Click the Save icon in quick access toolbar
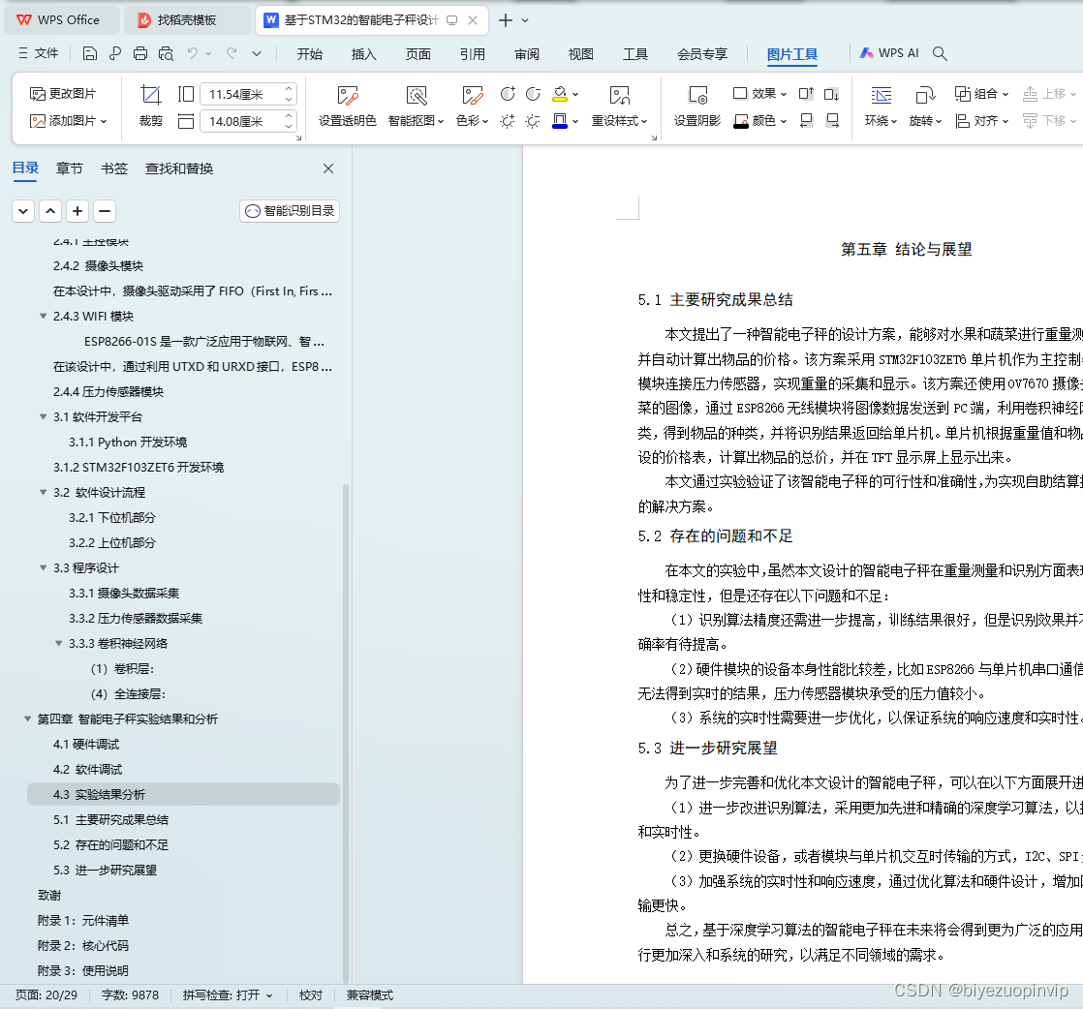1083x1009 pixels. pyautogui.click(x=89, y=53)
